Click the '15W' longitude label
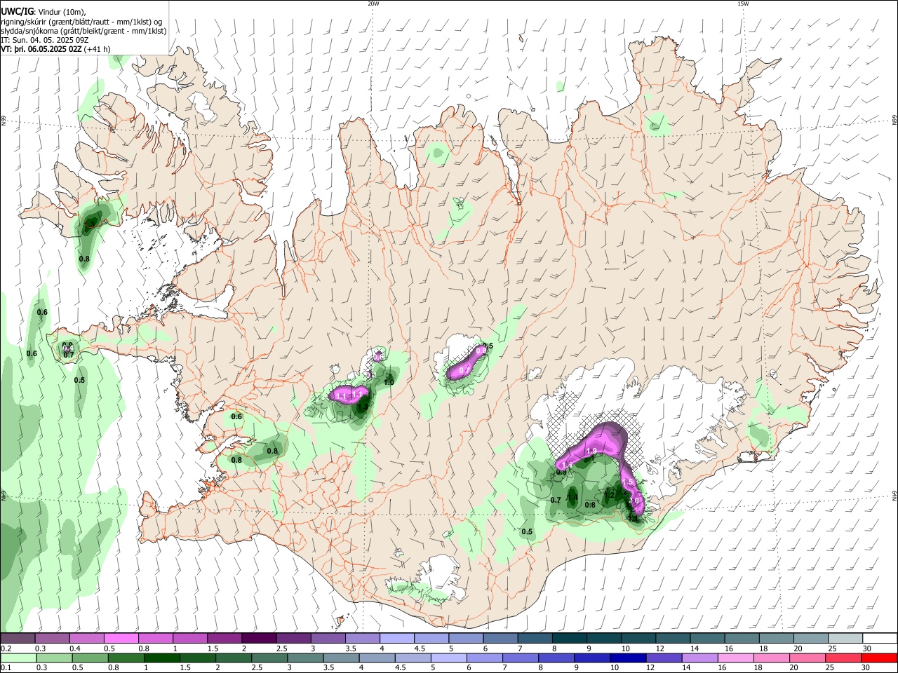 pyautogui.click(x=743, y=4)
